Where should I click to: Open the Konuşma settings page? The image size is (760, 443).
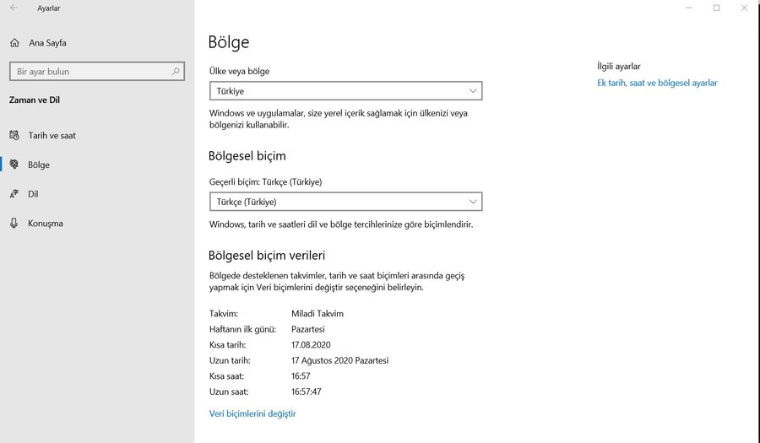[46, 224]
